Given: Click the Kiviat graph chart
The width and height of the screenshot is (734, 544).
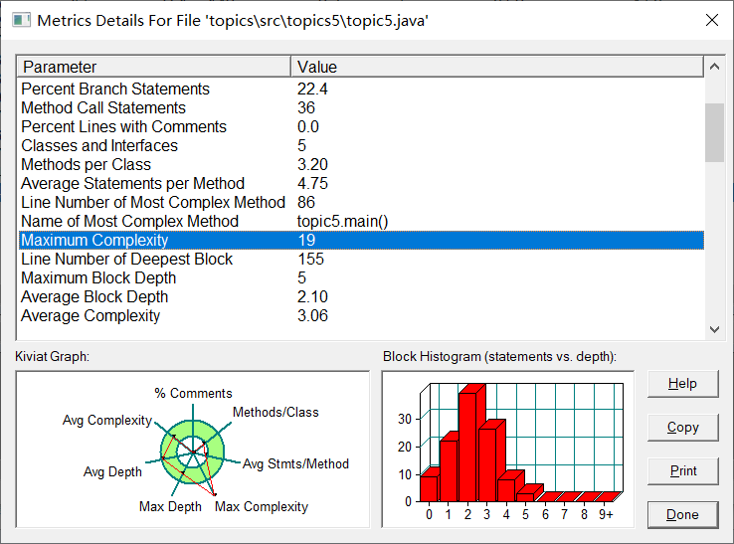Looking at the screenshot, I should point(192,450).
